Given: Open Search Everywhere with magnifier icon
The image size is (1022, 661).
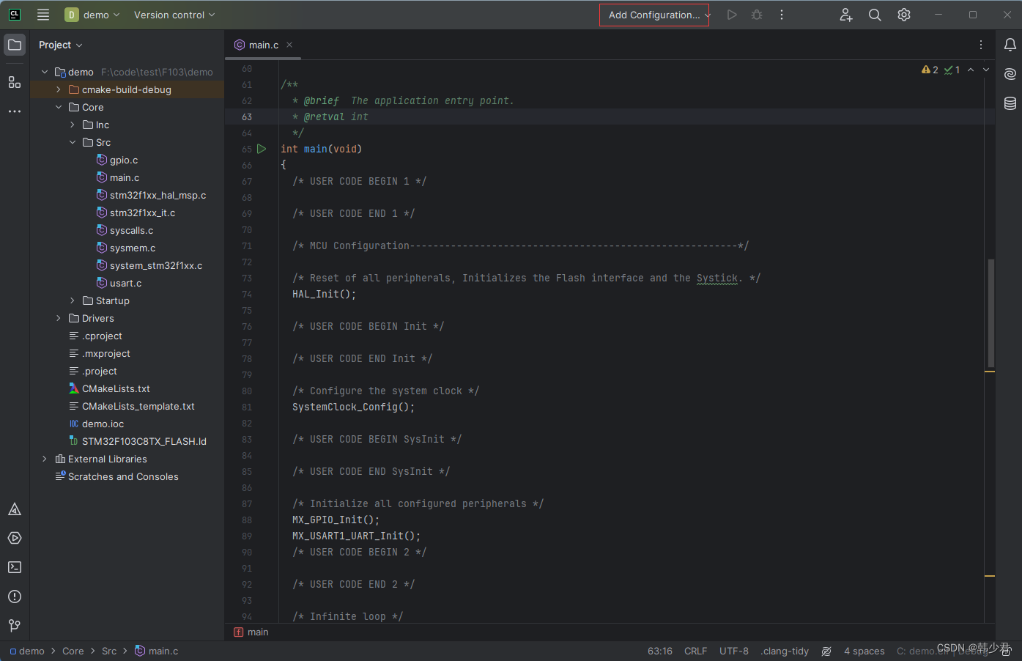Looking at the screenshot, I should (x=875, y=14).
